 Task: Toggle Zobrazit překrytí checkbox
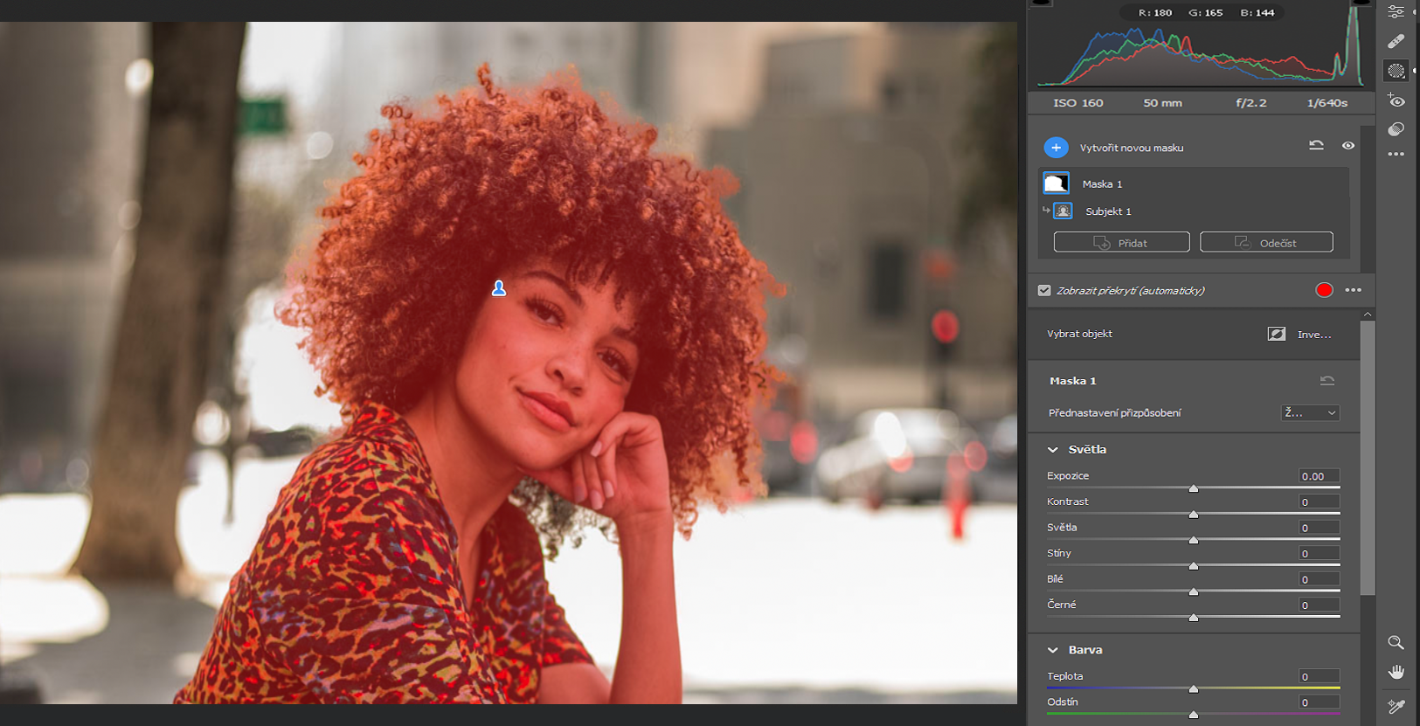click(1044, 290)
